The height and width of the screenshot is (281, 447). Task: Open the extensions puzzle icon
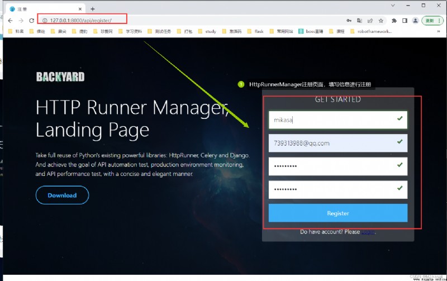(x=394, y=21)
